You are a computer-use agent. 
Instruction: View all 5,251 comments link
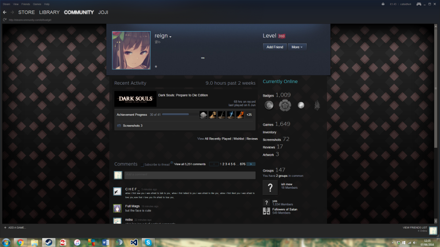click(x=190, y=164)
